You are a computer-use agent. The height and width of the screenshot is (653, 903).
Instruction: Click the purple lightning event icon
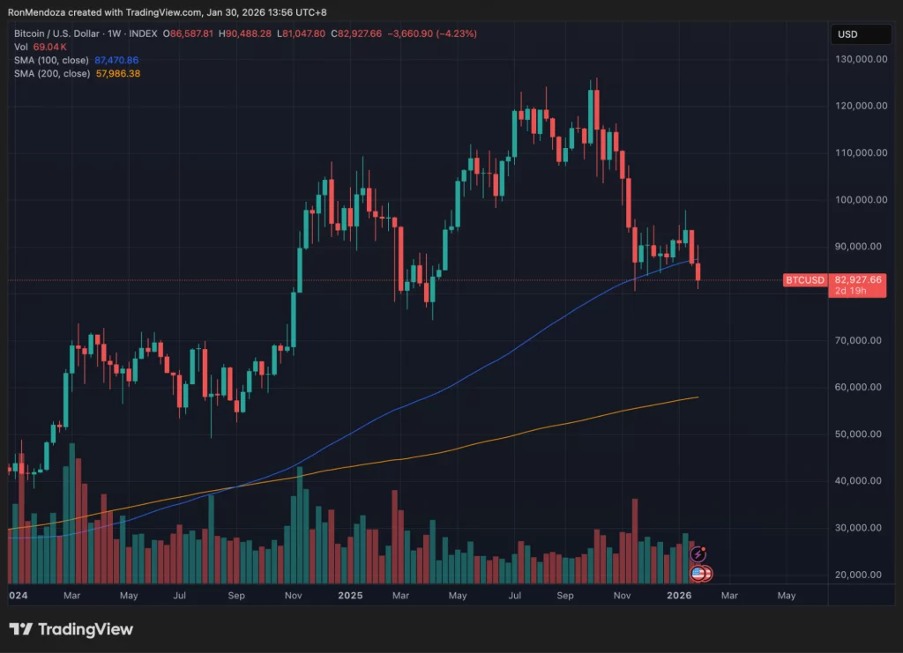(x=698, y=554)
